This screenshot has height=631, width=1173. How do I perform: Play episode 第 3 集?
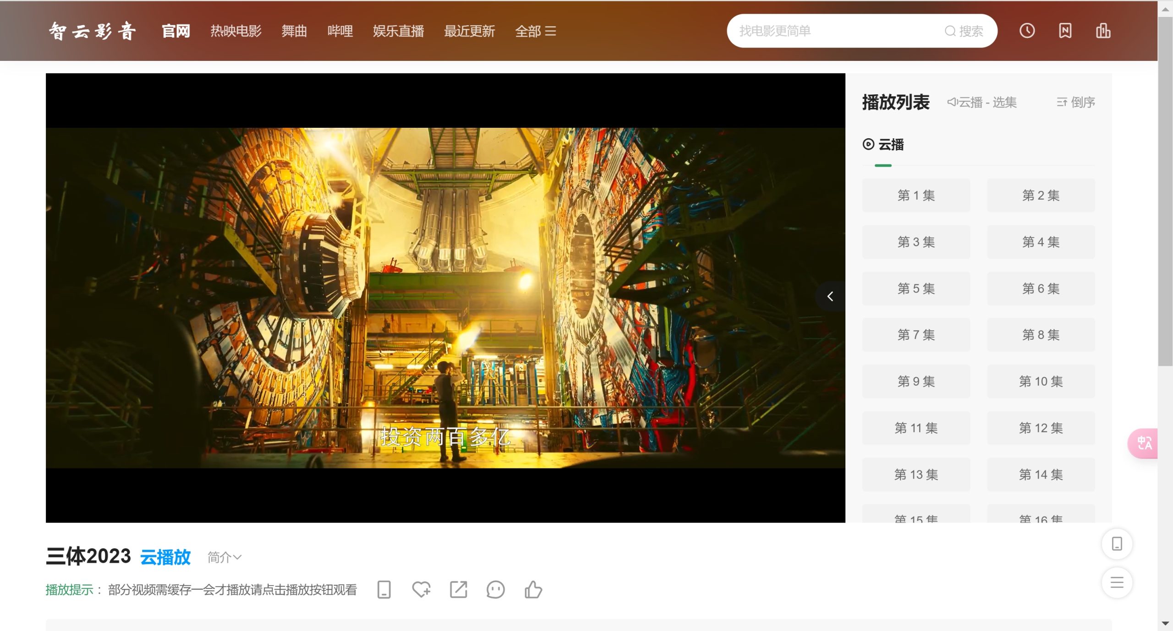point(916,242)
